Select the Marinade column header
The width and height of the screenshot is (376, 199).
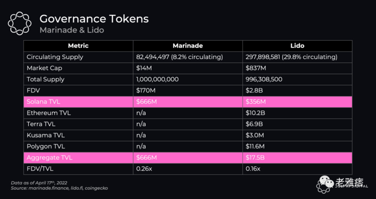coord(188,46)
